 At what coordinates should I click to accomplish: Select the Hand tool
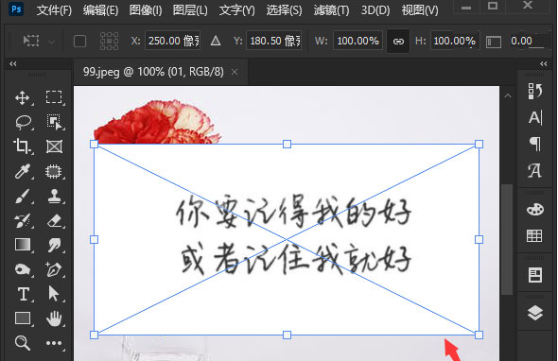(x=54, y=318)
